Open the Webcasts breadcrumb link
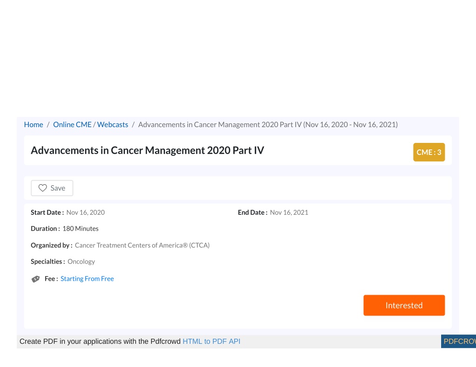 [112, 124]
